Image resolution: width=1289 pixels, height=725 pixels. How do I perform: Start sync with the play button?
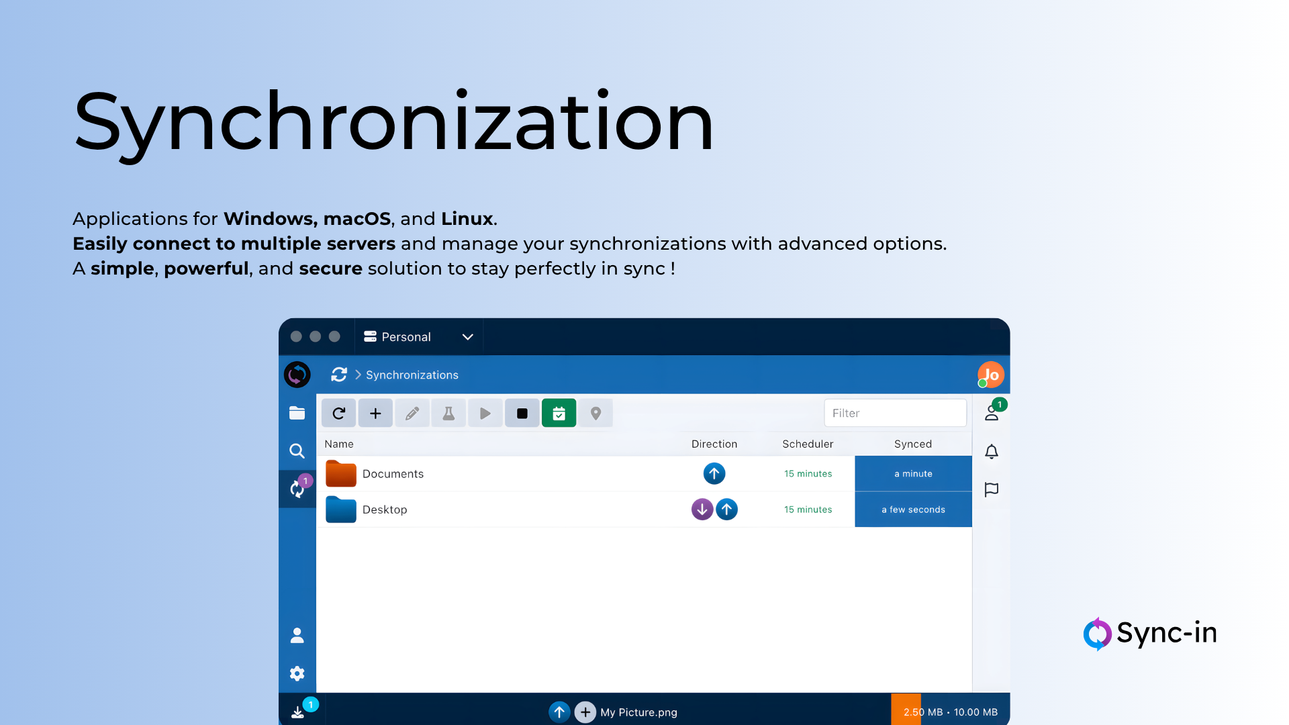485,414
